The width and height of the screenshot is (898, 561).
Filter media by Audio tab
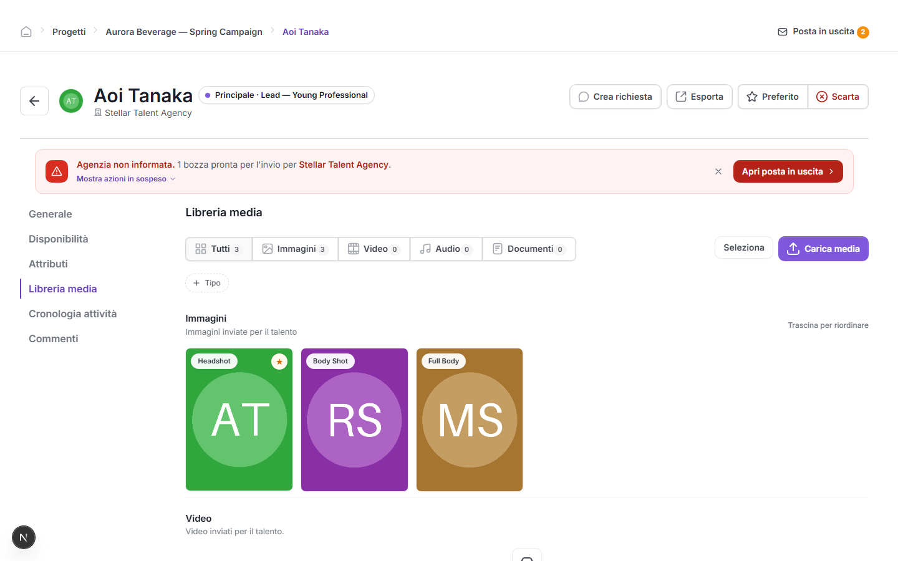click(x=446, y=249)
